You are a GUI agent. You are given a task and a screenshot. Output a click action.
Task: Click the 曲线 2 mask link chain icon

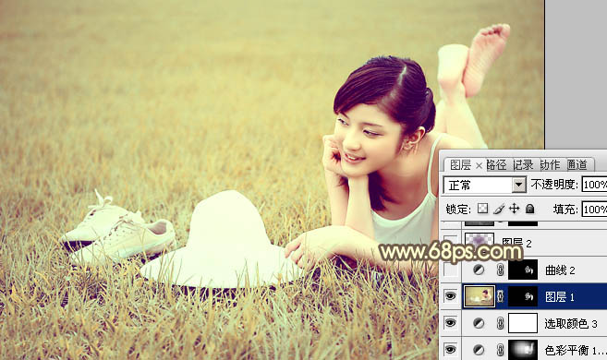500,270
